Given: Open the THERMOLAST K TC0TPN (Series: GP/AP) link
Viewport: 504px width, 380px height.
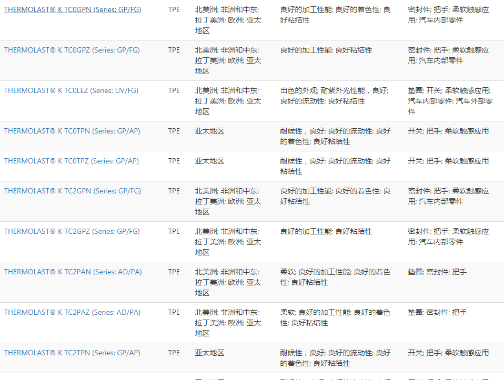Looking at the screenshot, I should coord(72,131).
